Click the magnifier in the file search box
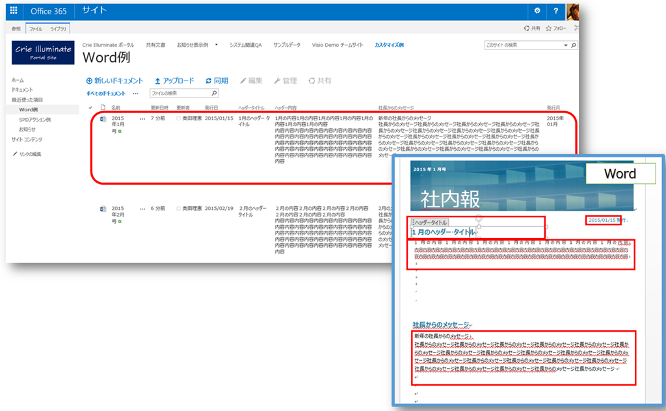The image size is (666, 411). (215, 94)
